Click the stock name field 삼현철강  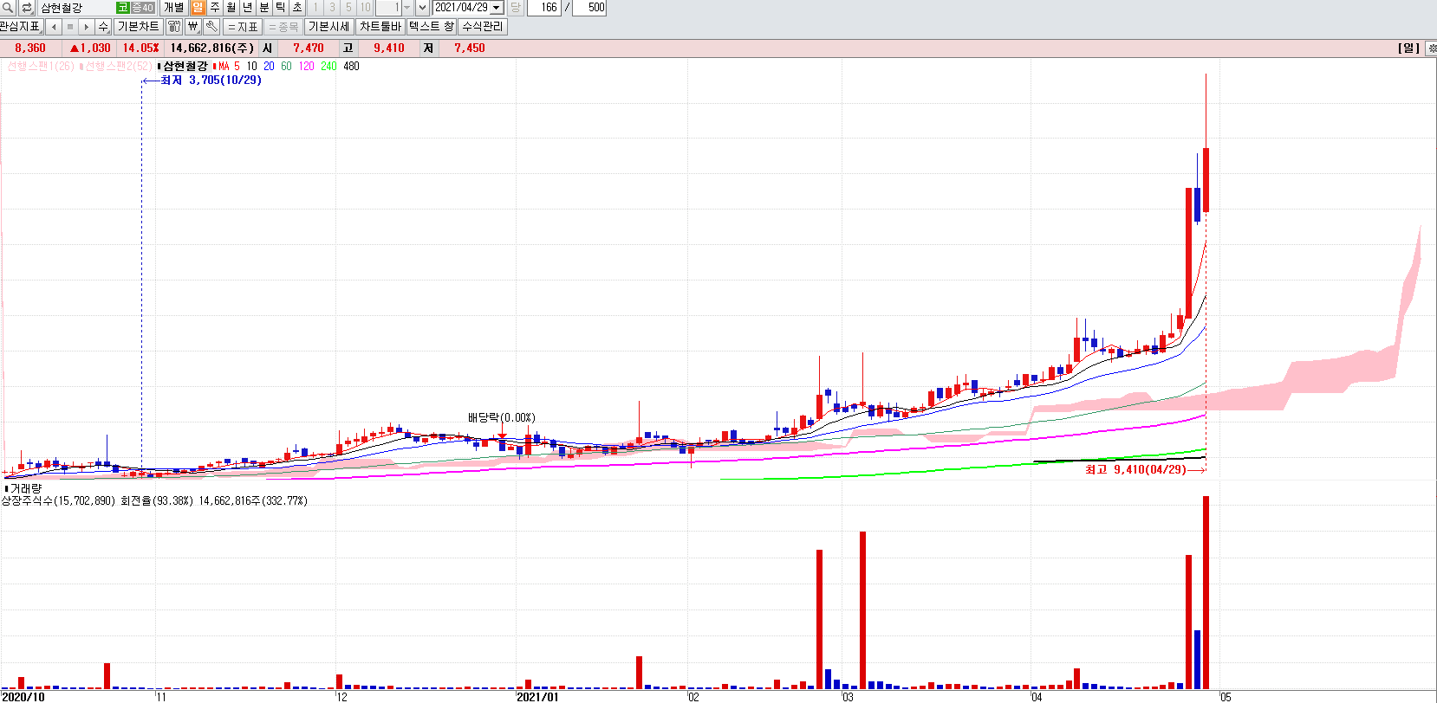point(76,7)
